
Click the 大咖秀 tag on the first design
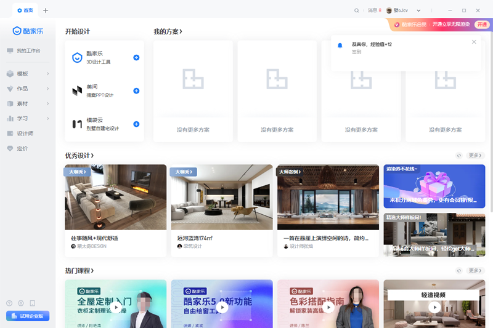[78, 172]
